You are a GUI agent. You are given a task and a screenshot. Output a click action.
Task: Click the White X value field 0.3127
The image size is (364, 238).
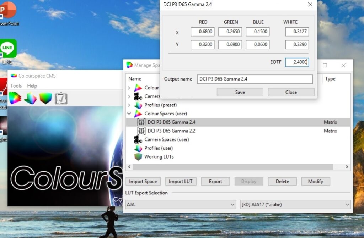click(297, 32)
